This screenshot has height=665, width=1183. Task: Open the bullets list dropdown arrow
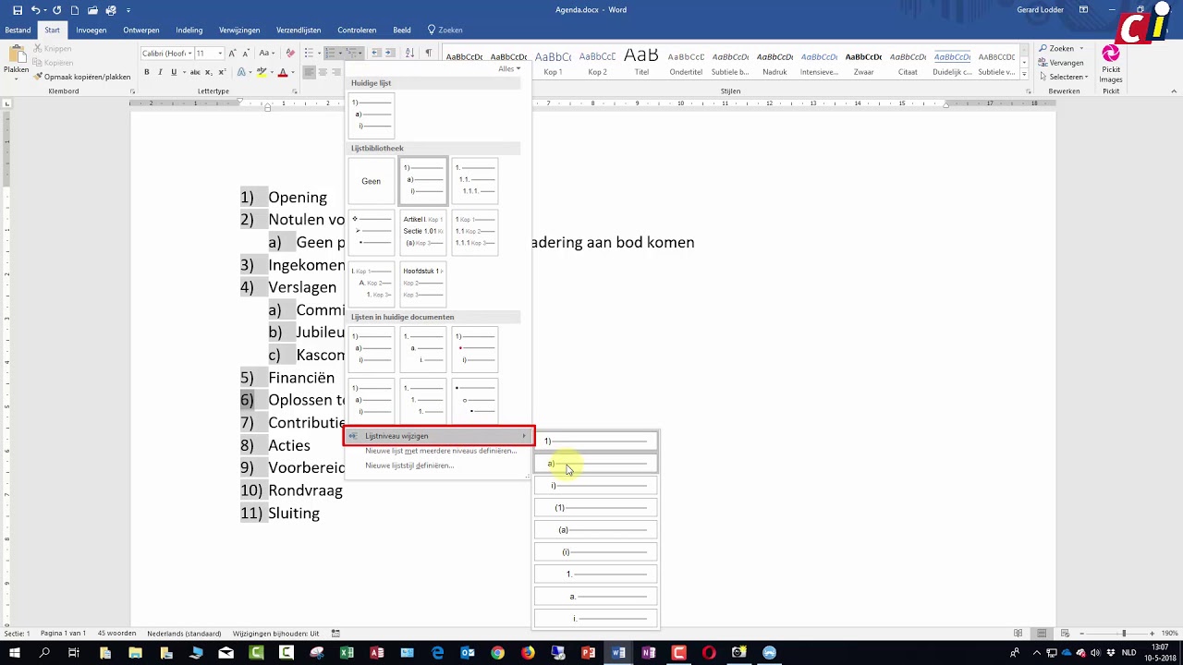(x=320, y=53)
